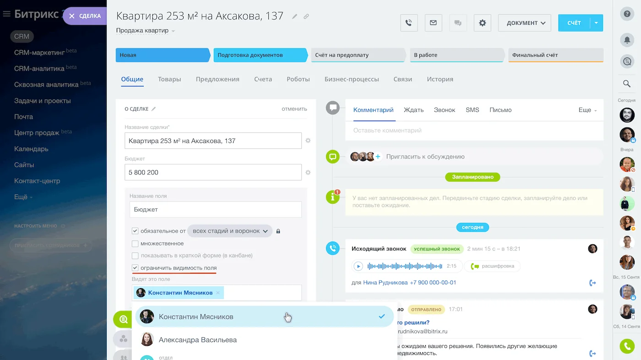Click the pencil icon next to deal title

[x=295, y=16]
